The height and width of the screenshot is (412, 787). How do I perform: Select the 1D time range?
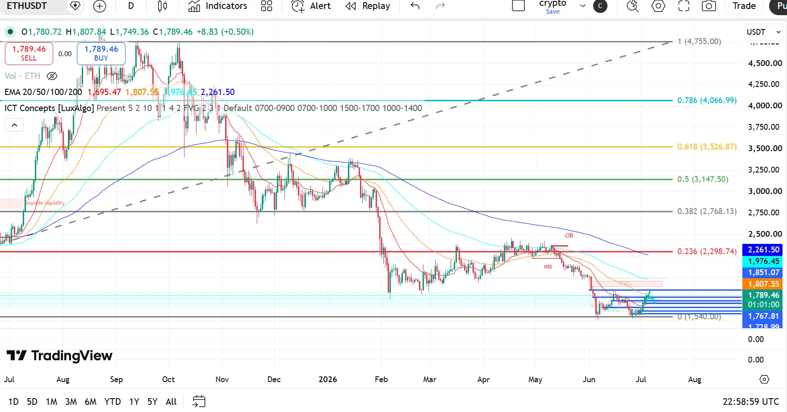[x=13, y=402]
